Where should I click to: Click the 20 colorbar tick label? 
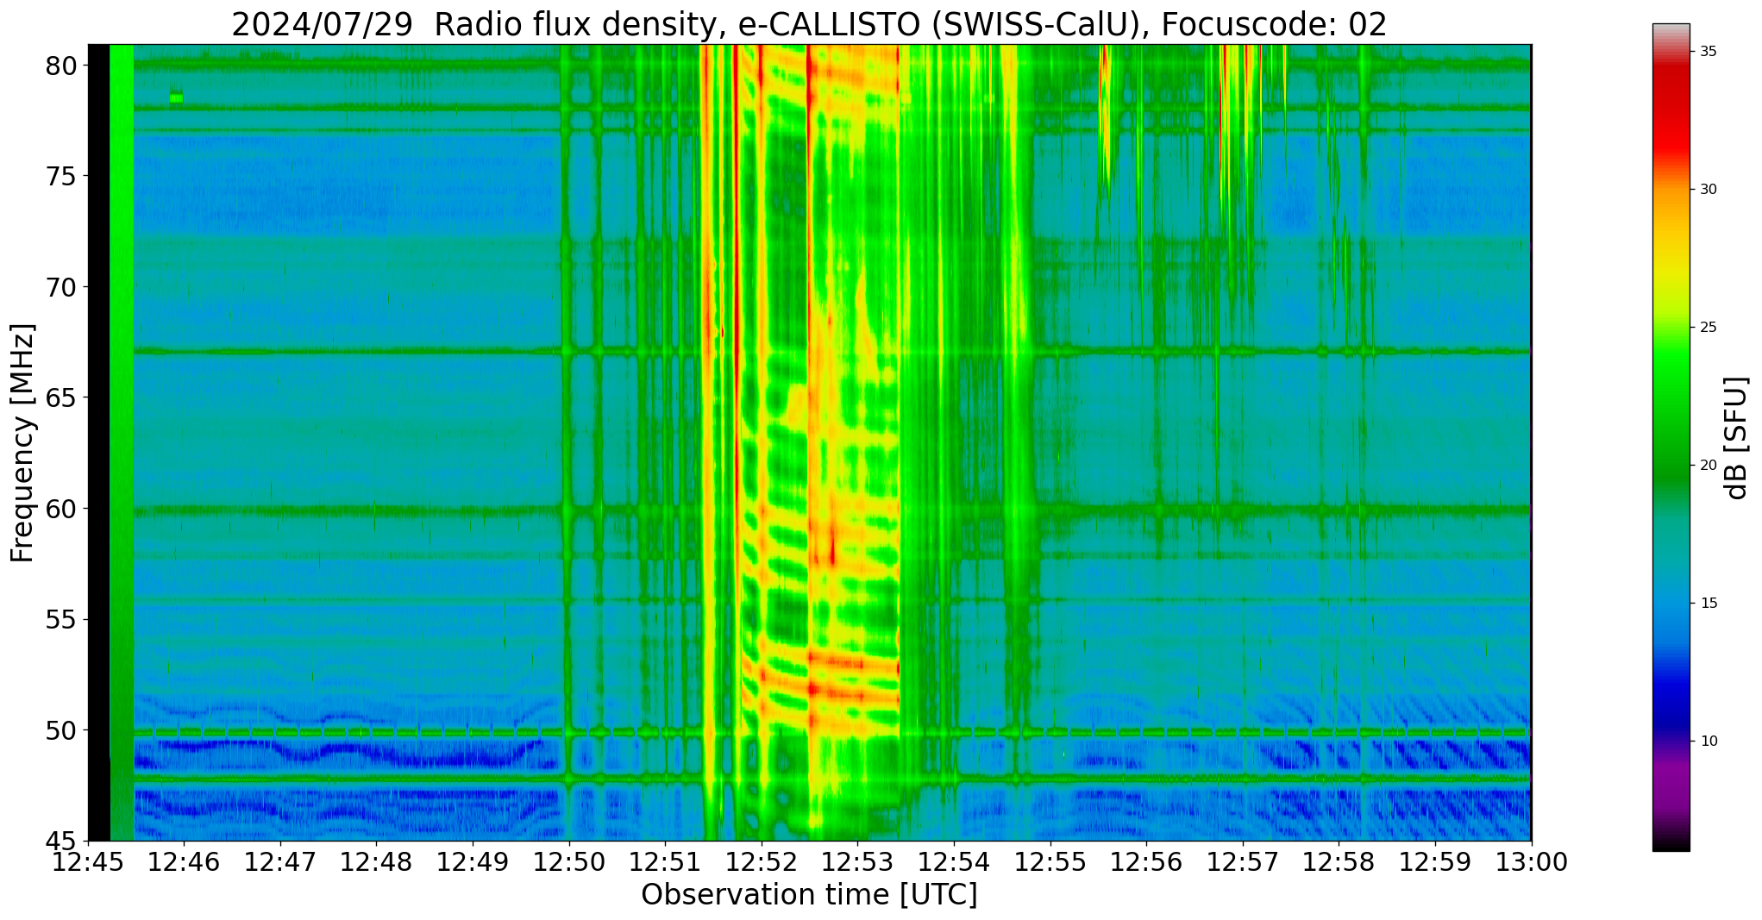1708,466
